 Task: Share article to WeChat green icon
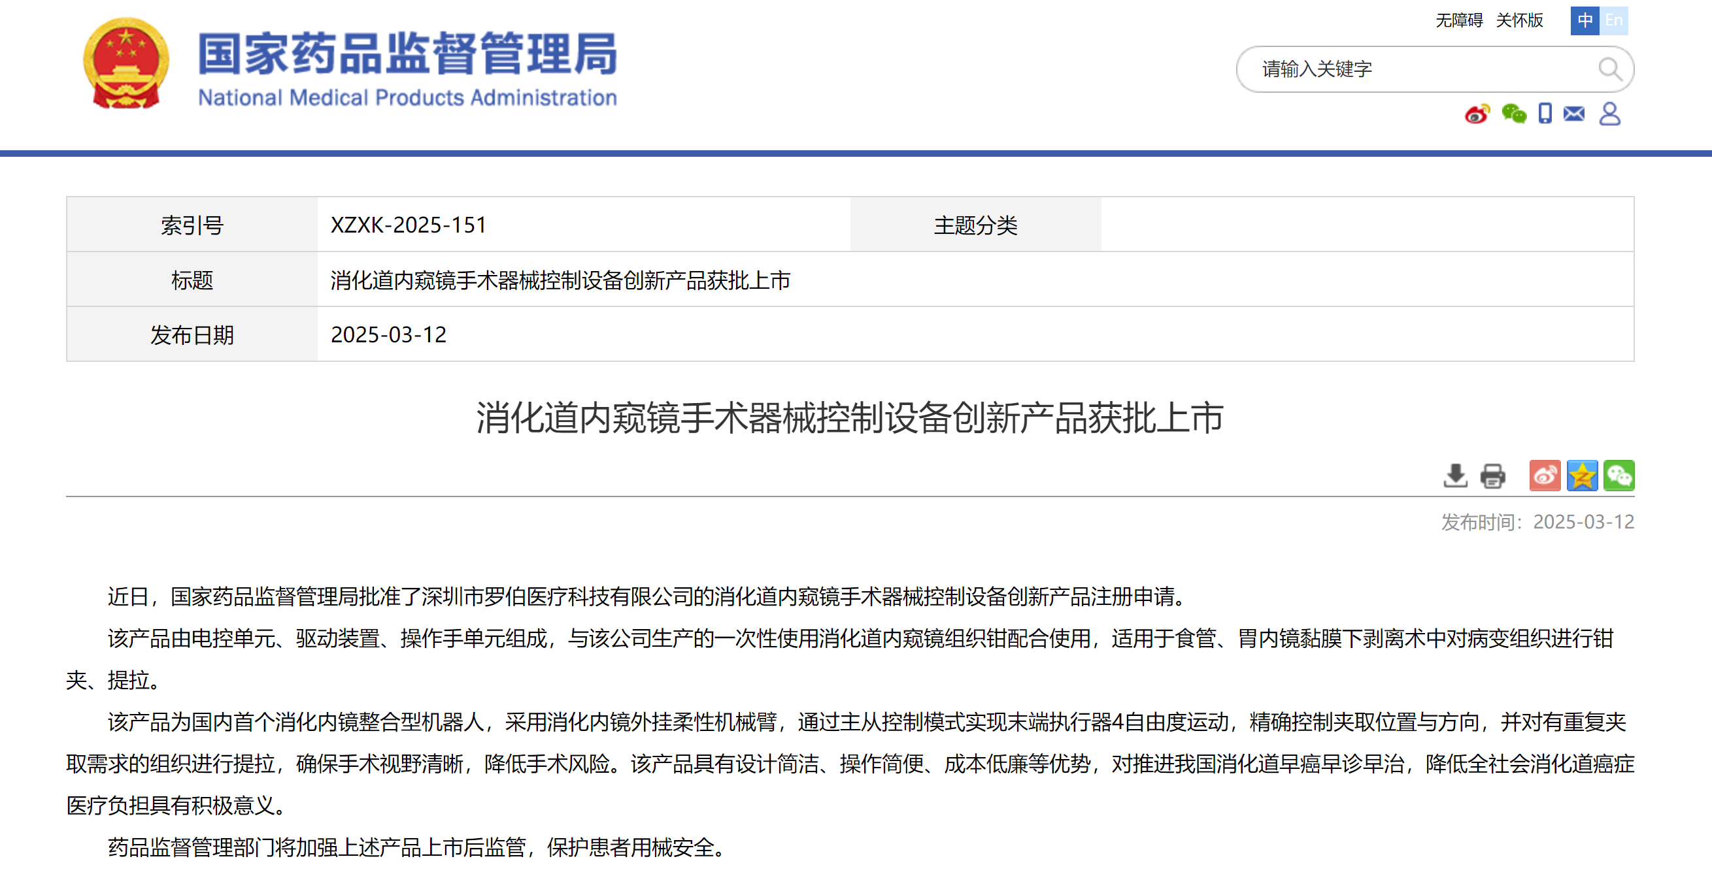tap(1619, 476)
